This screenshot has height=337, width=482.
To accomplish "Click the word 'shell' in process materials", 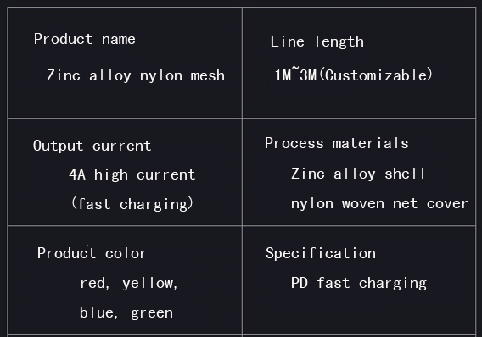I will click(405, 174).
